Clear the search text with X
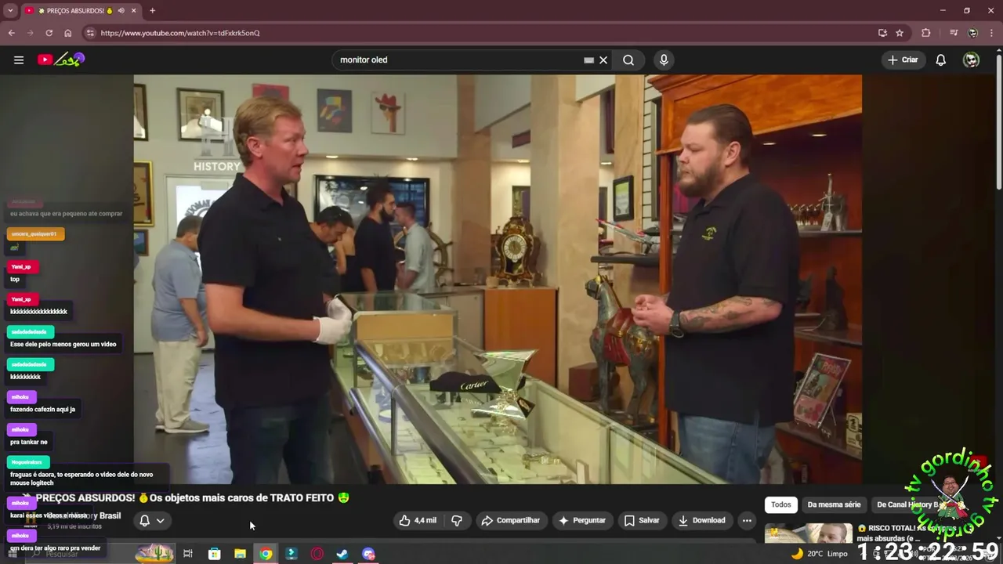 (x=603, y=60)
